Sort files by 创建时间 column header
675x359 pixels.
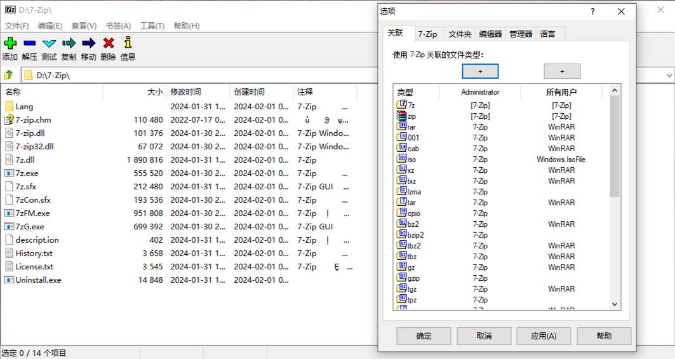click(262, 91)
